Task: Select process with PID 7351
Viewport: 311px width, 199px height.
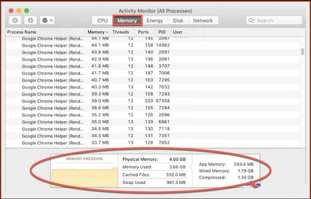Action: coord(153,136)
